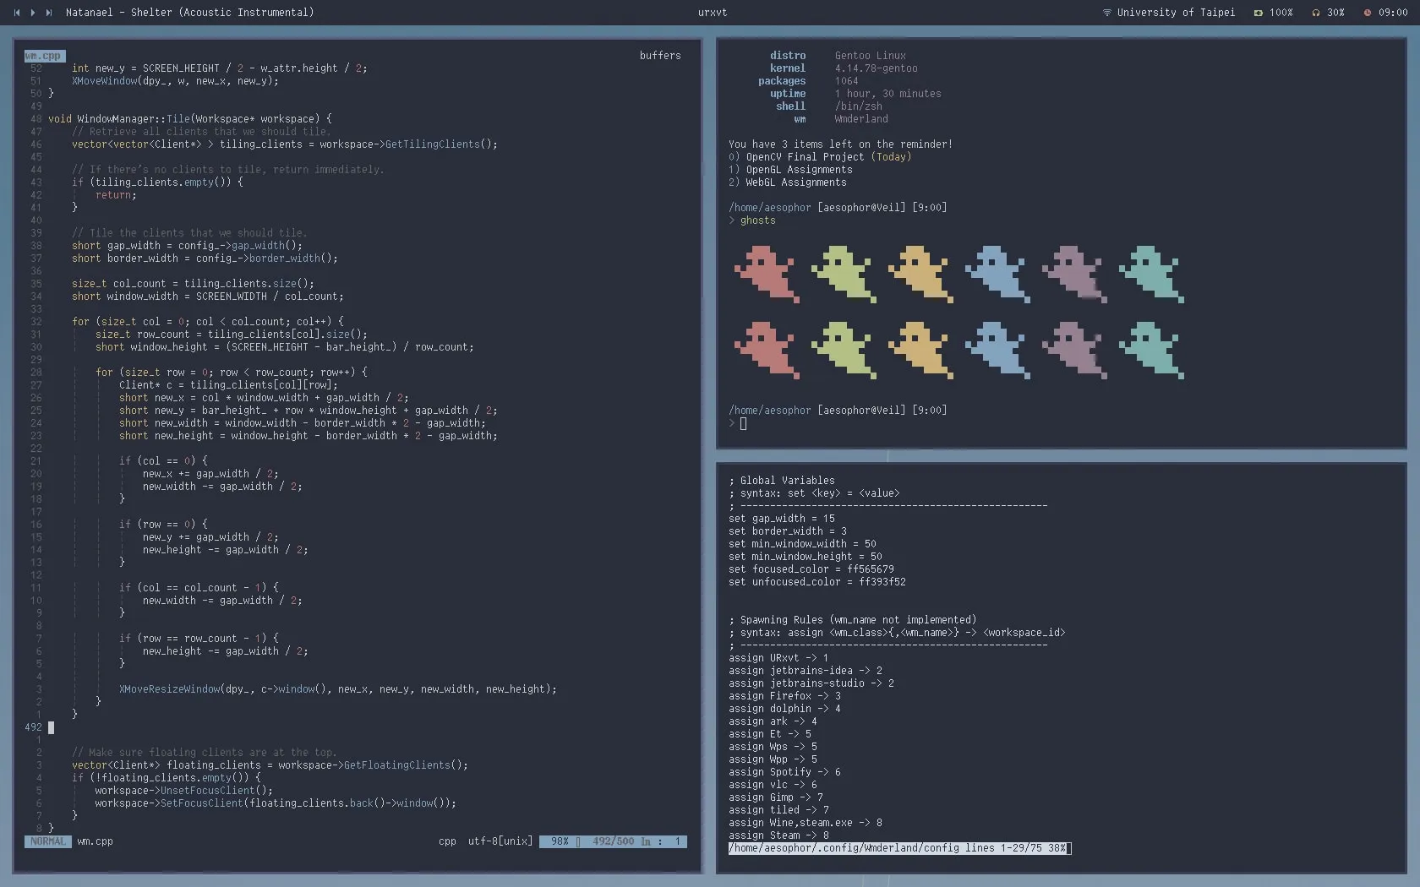The width and height of the screenshot is (1420, 887).
Task: Select the red ghost in the terminal output
Action: (766, 274)
